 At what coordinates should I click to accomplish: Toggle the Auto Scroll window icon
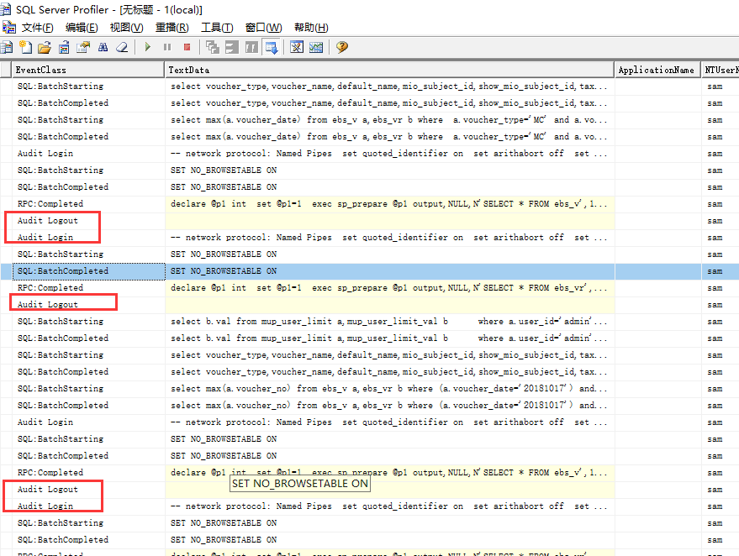(272, 48)
